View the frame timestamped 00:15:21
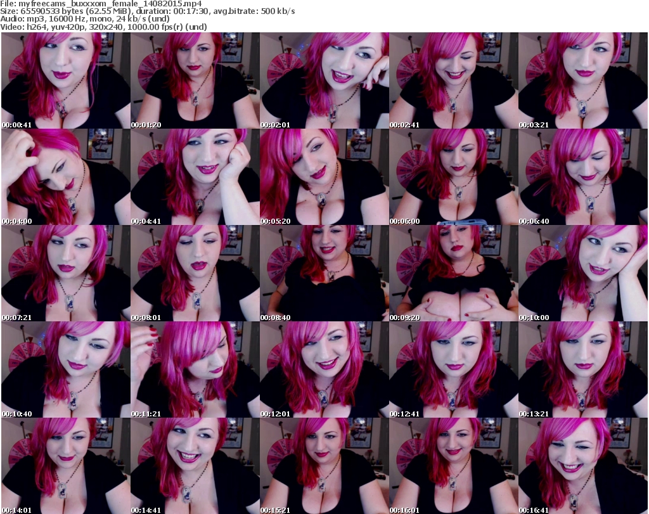 (x=324, y=466)
